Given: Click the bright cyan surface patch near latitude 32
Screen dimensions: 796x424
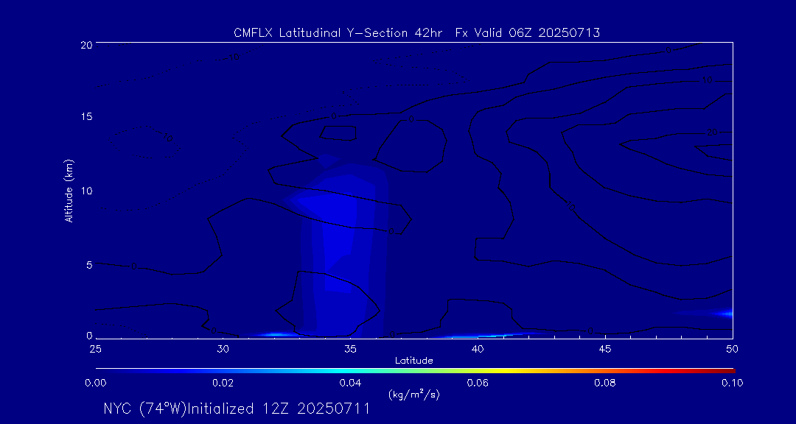Looking at the screenshot, I should [x=274, y=334].
